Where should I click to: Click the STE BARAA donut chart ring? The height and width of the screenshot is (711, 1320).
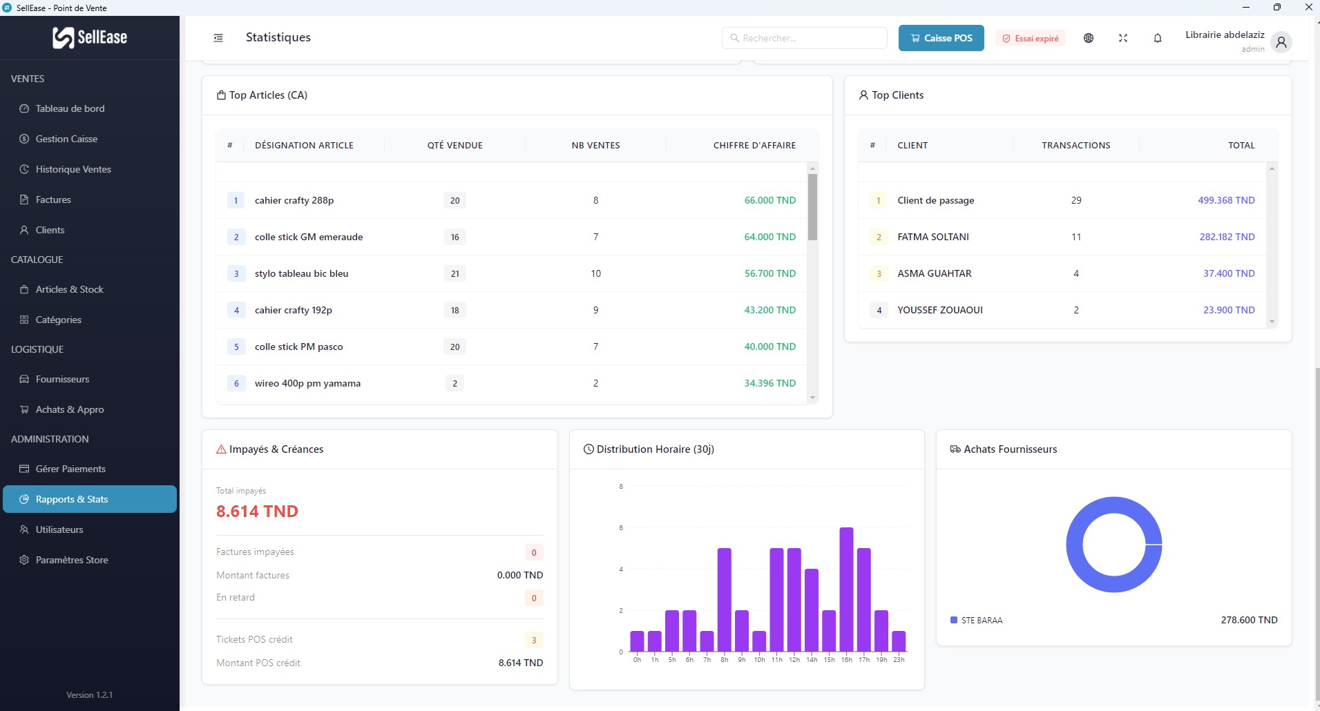tap(1075, 545)
